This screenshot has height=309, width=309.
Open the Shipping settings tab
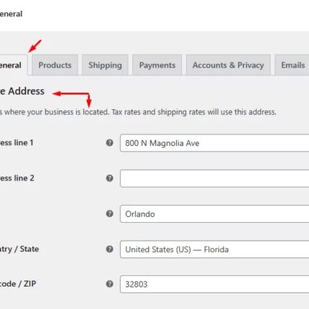(105, 65)
